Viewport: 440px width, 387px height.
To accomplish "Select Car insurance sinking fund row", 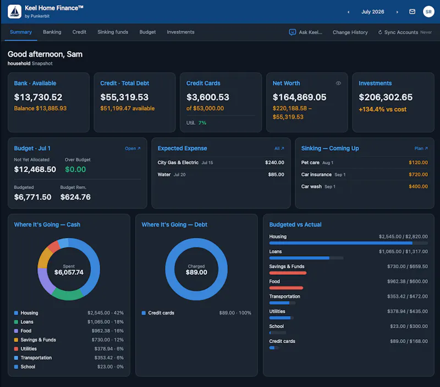I will (365, 174).
